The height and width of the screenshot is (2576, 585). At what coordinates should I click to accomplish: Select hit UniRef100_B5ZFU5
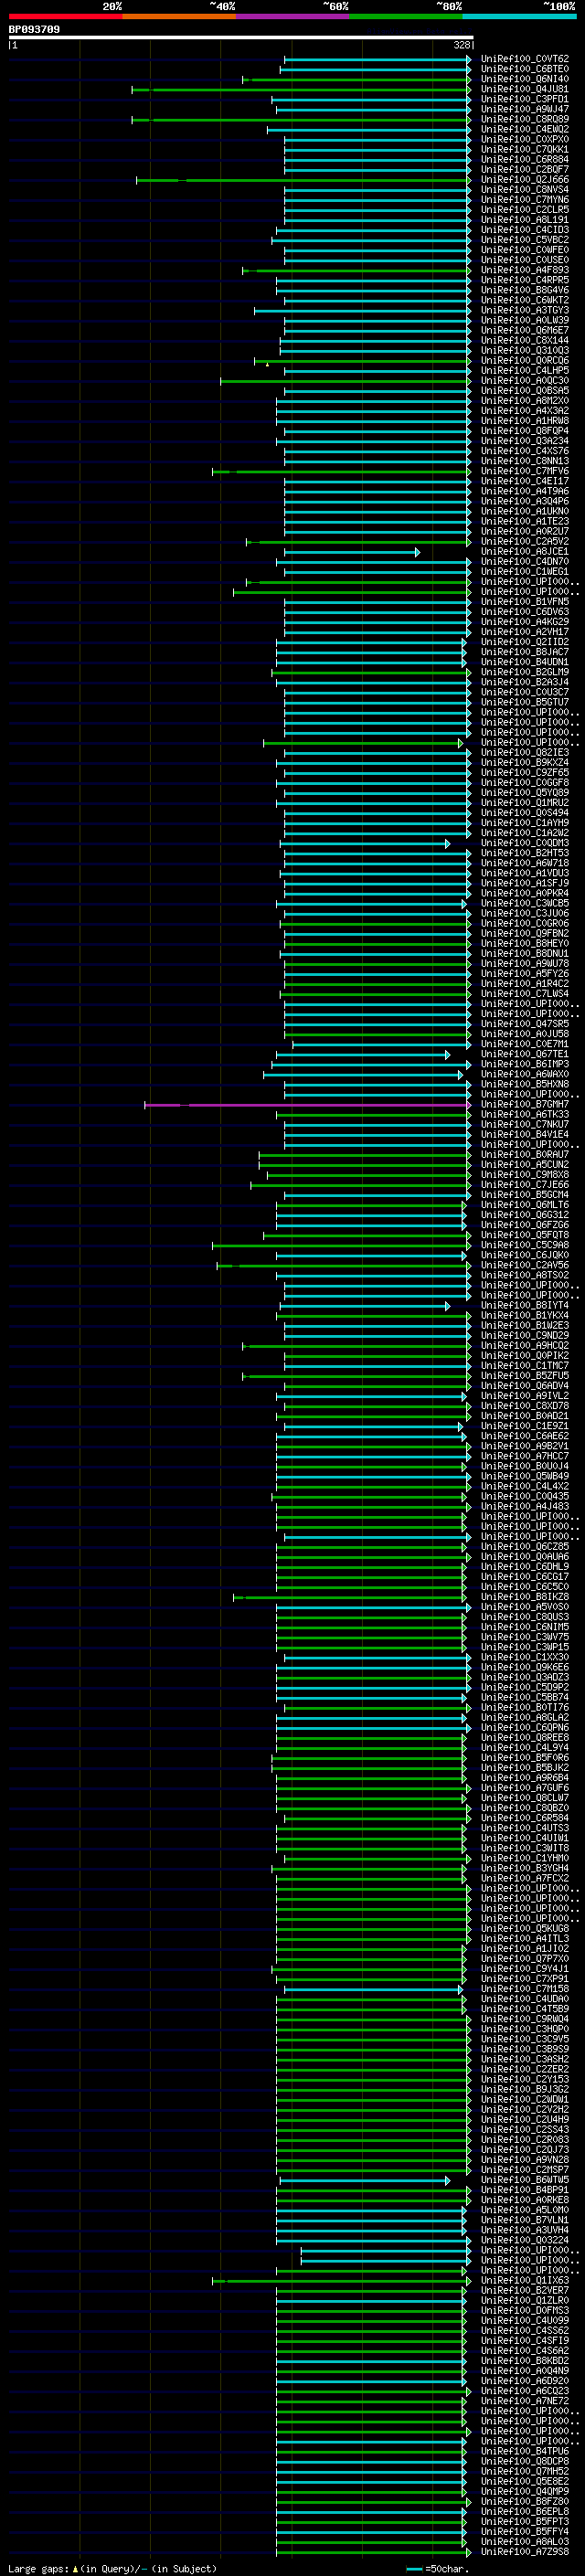tap(525, 1375)
